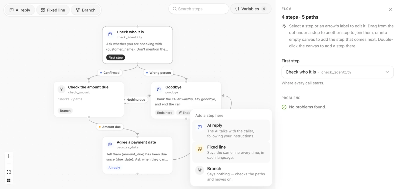Click the chat icon on Check who it is
400x189 pixels.
(110, 34)
